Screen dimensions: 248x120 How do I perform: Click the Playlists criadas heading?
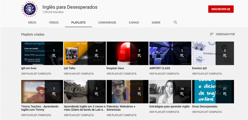pyautogui.click(x=33, y=34)
